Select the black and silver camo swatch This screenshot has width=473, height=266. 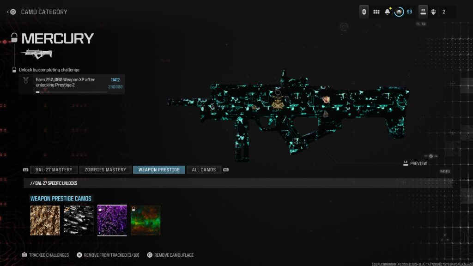click(79, 220)
